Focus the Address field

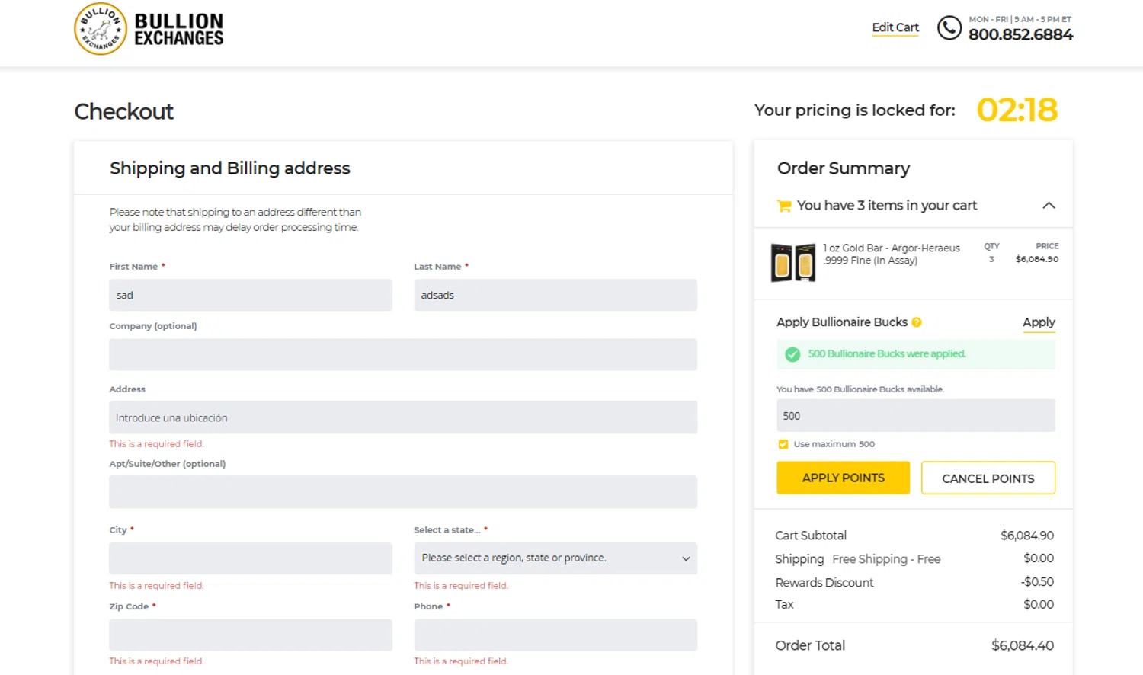click(x=403, y=417)
